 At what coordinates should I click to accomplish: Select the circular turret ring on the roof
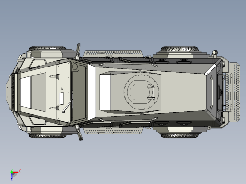click(x=141, y=92)
